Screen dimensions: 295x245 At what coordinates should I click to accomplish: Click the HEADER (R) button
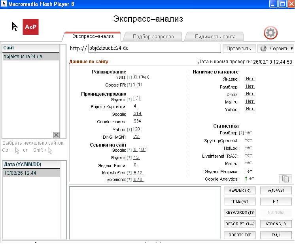240,190
